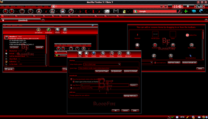The height and width of the screenshot is (119, 208).
Task: Open the Google search engine dropdown
Action: coord(136,11)
